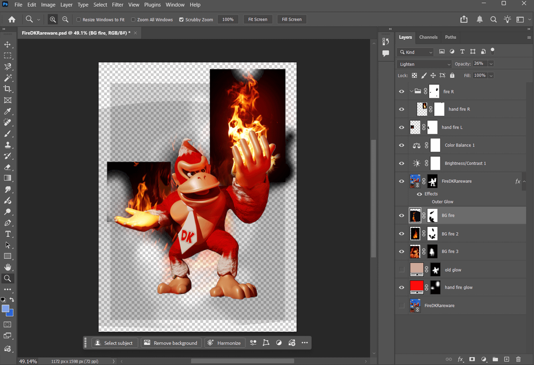The height and width of the screenshot is (365, 534).
Task: Click the zoom in magnifier icon
Action: coord(53,20)
